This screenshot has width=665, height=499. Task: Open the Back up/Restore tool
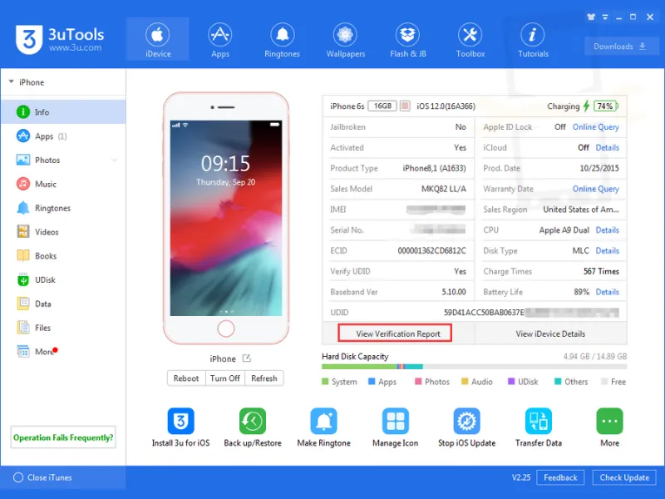pyautogui.click(x=253, y=427)
